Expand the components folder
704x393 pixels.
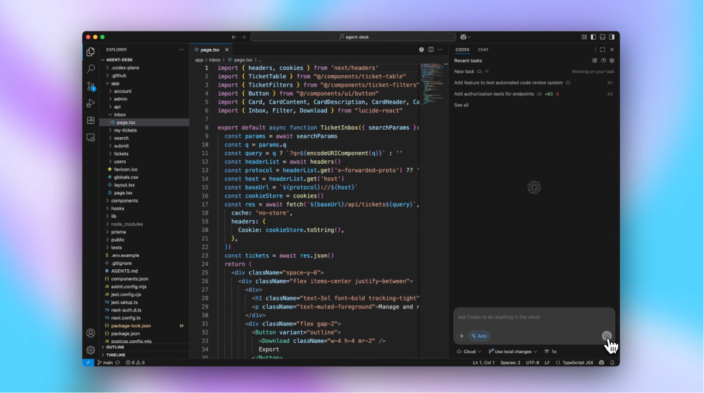124,201
